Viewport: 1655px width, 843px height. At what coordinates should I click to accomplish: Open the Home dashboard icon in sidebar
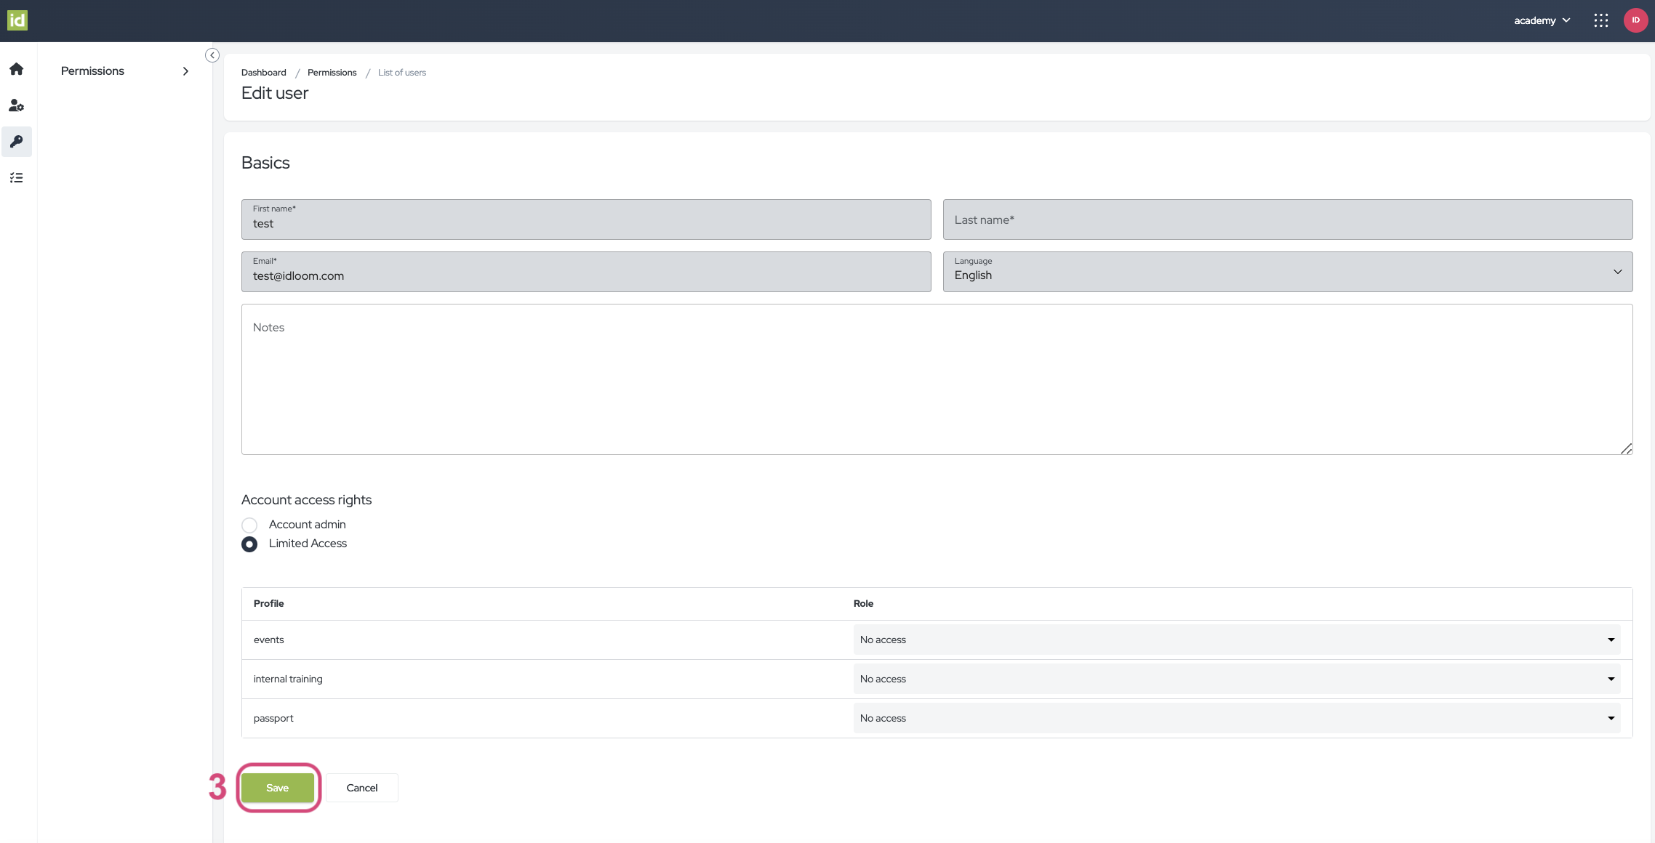pyautogui.click(x=17, y=69)
